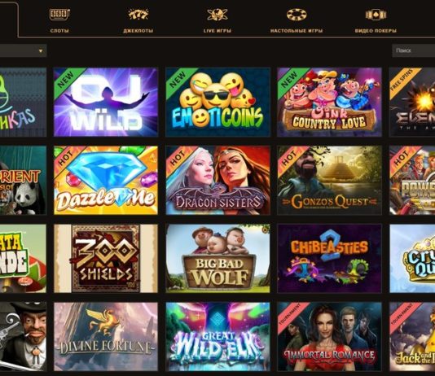Switch to the Слоты tab label
The width and height of the screenshot is (435, 376).
(59, 31)
